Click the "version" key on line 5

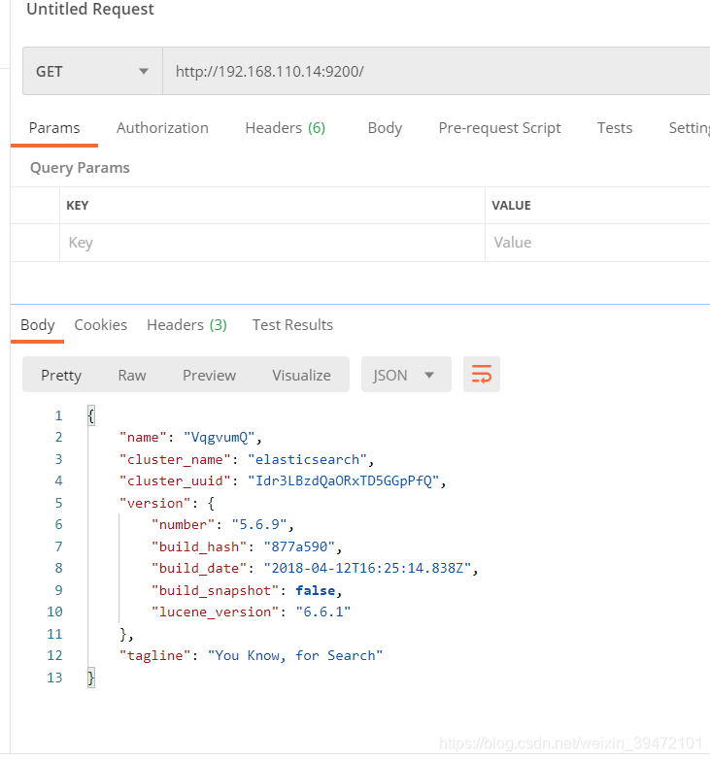click(155, 503)
